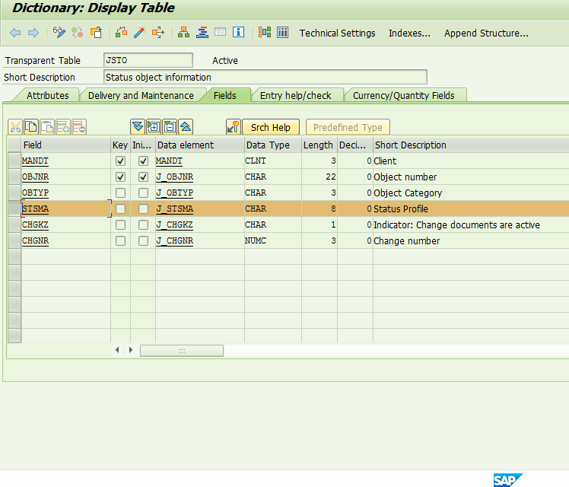Click the Display Object List hierarchy icon

click(183, 33)
